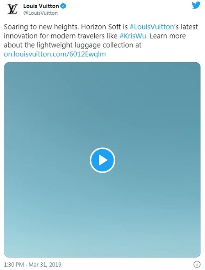Click the word 'Soaring' in the tweet
205x270 pixels.
click(x=16, y=27)
